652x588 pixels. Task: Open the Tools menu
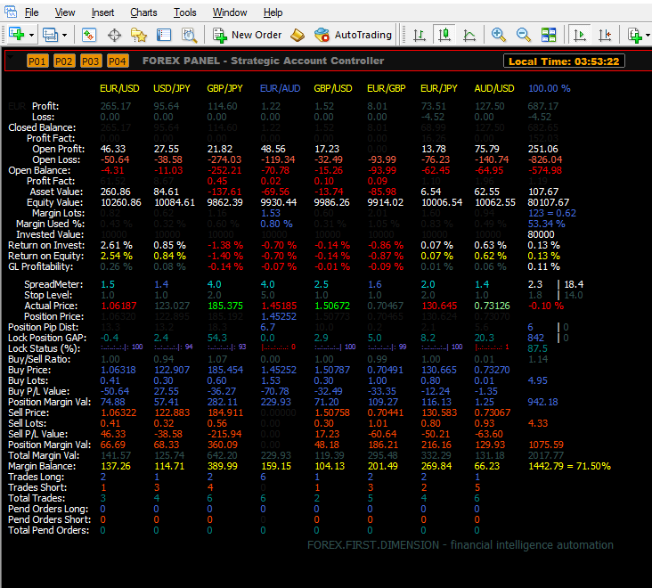tap(184, 12)
